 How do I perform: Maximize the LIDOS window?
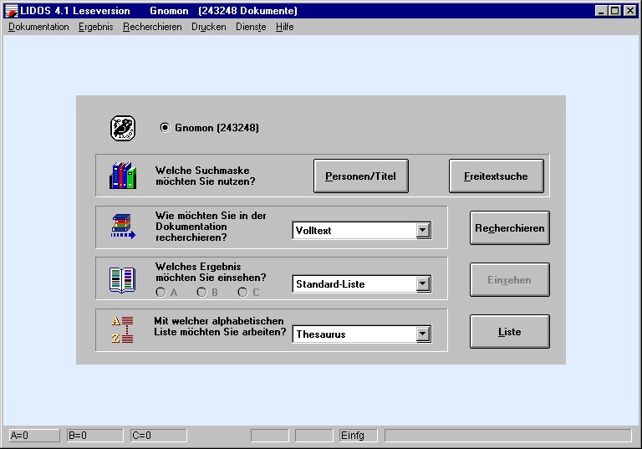pyautogui.click(x=614, y=11)
